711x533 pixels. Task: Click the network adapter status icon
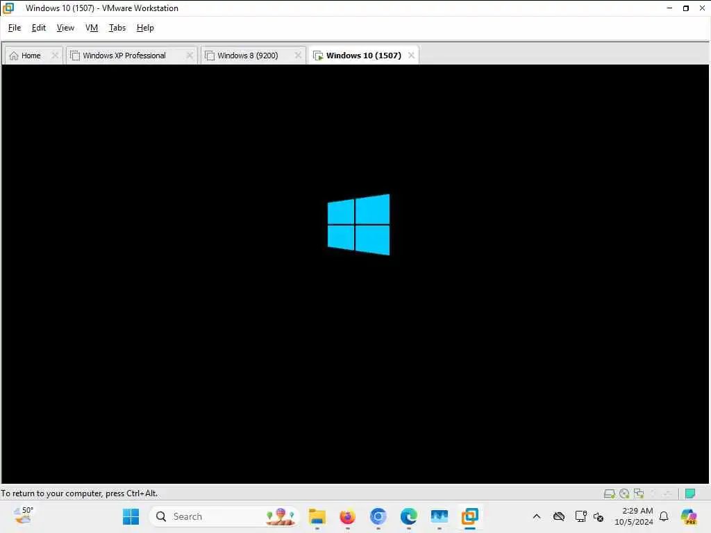tap(639, 493)
